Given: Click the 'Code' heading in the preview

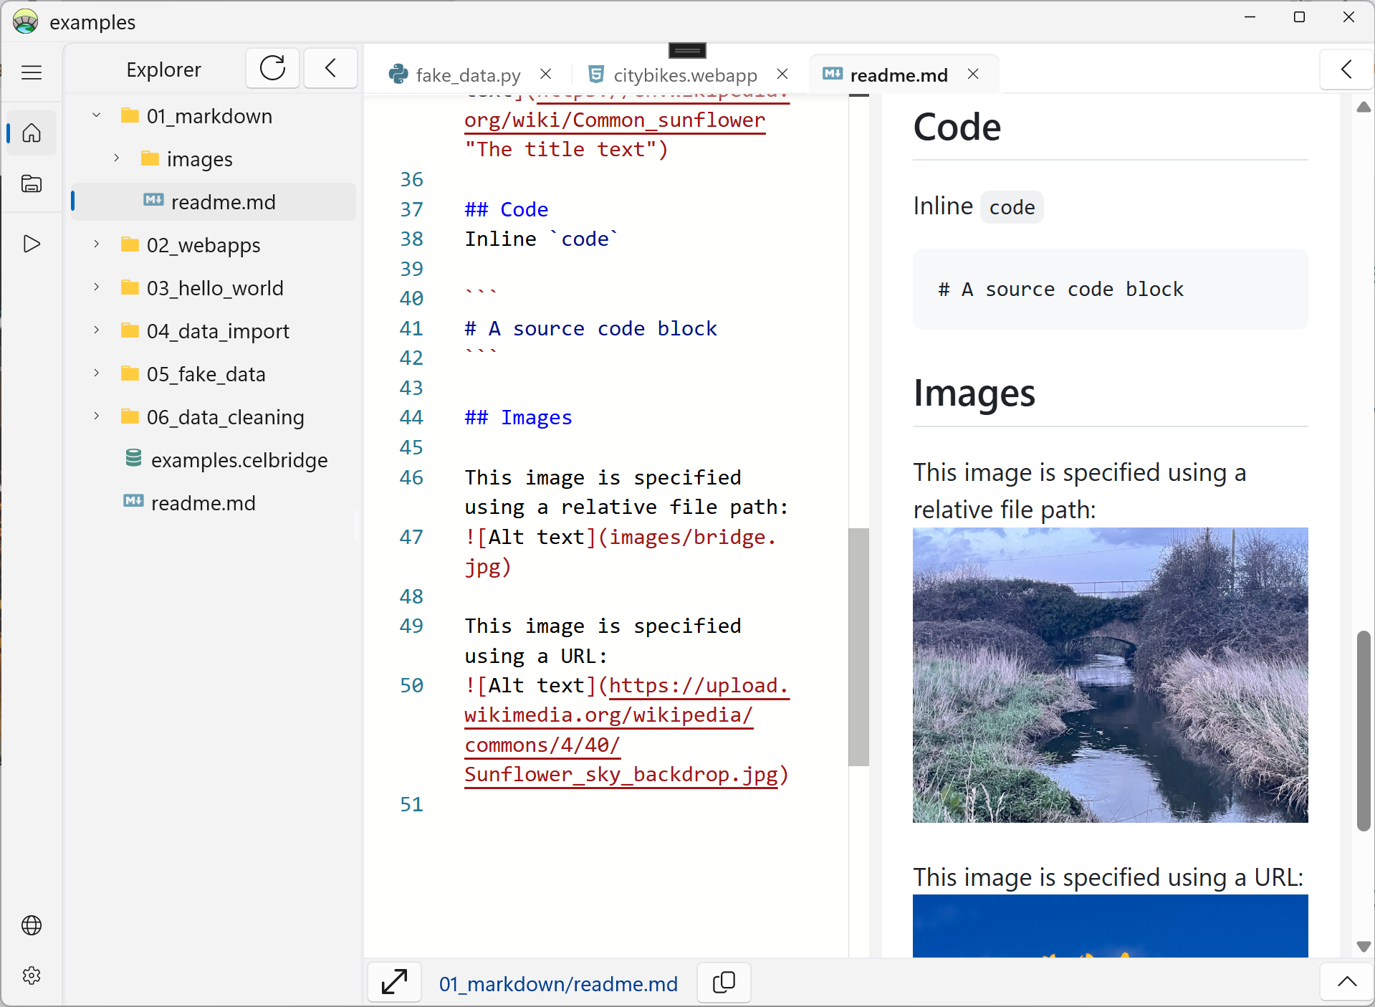Looking at the screenshot, I should [x=957, y=127].
